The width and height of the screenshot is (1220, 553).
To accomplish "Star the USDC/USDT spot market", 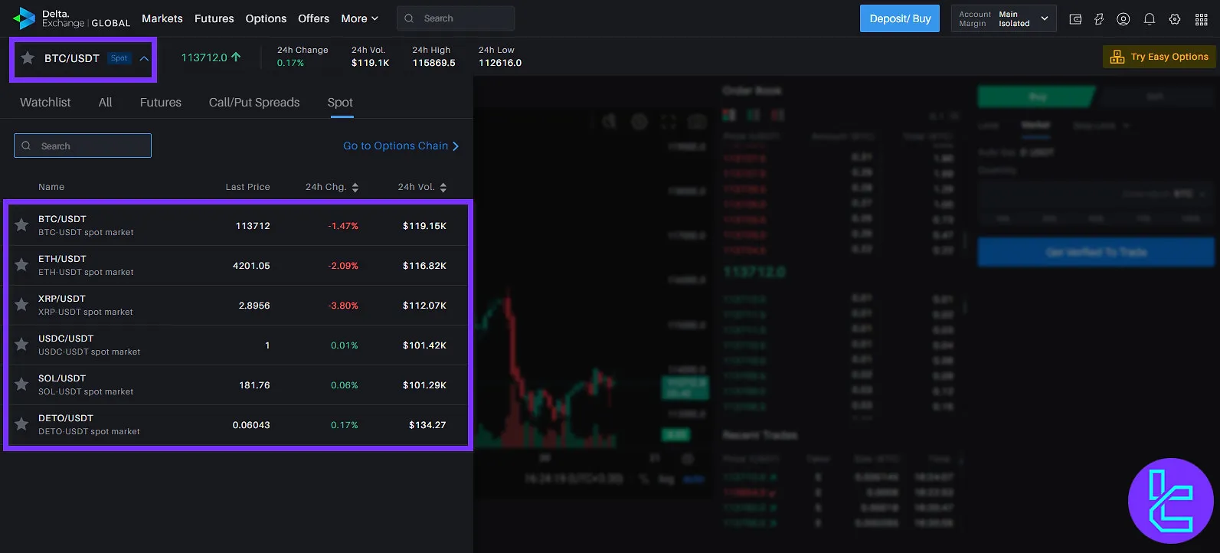I will click(21, 345).
